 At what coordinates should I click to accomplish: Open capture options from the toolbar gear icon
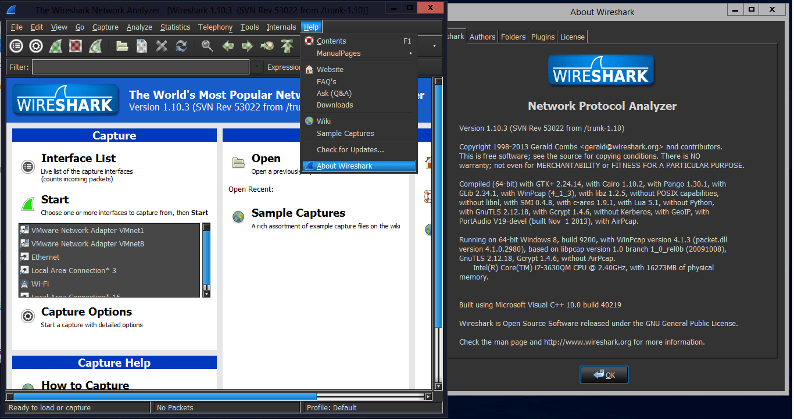pyautogui.click(x=36, y=46)
